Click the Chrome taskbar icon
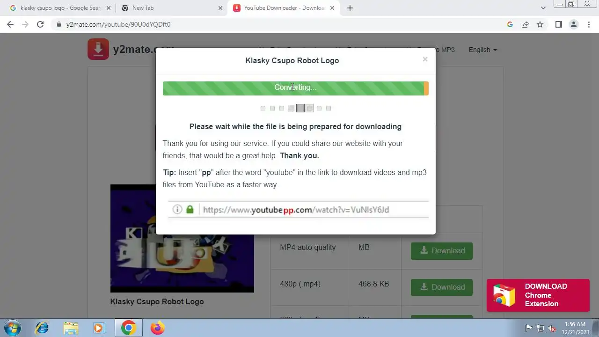 (x=128, y=328)
